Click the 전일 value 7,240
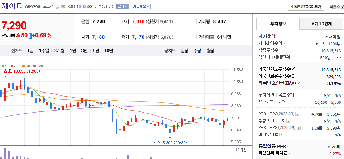The image size is (344, 159). (98, 21)
